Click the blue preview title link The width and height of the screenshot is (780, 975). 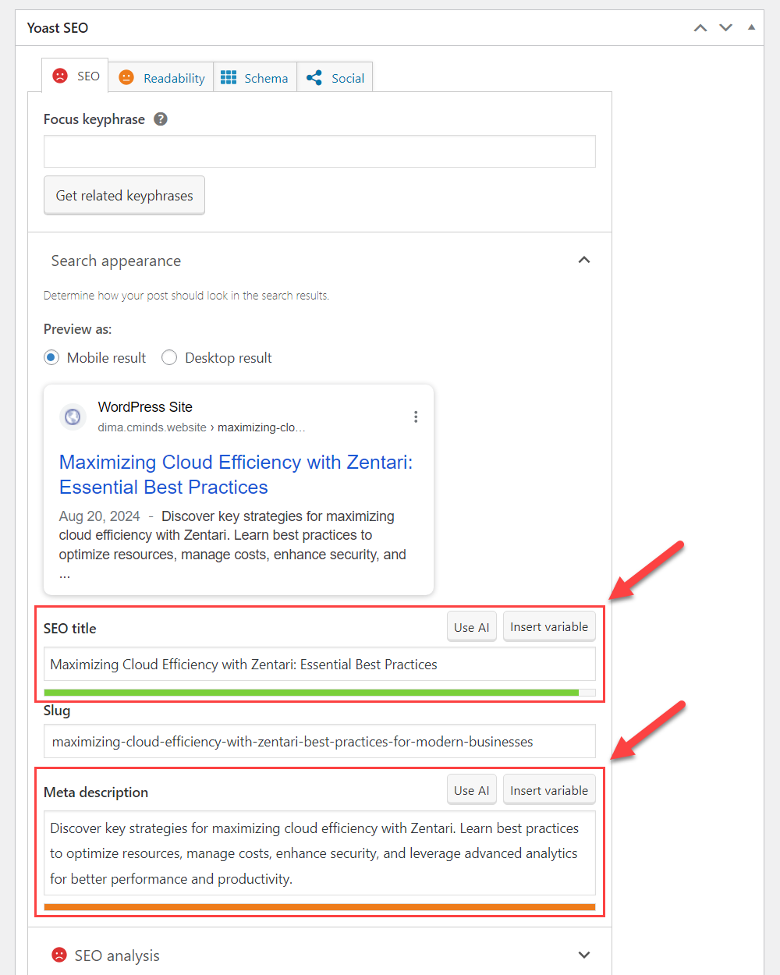236,474
